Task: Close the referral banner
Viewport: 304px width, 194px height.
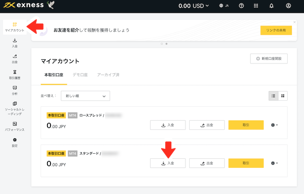Action: 294,22
